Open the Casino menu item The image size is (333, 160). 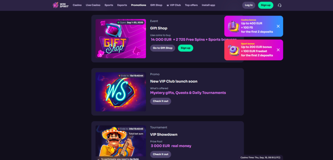[77, 5]
